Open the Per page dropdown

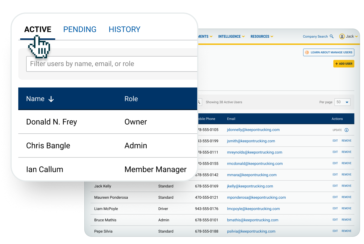[342, 102]
